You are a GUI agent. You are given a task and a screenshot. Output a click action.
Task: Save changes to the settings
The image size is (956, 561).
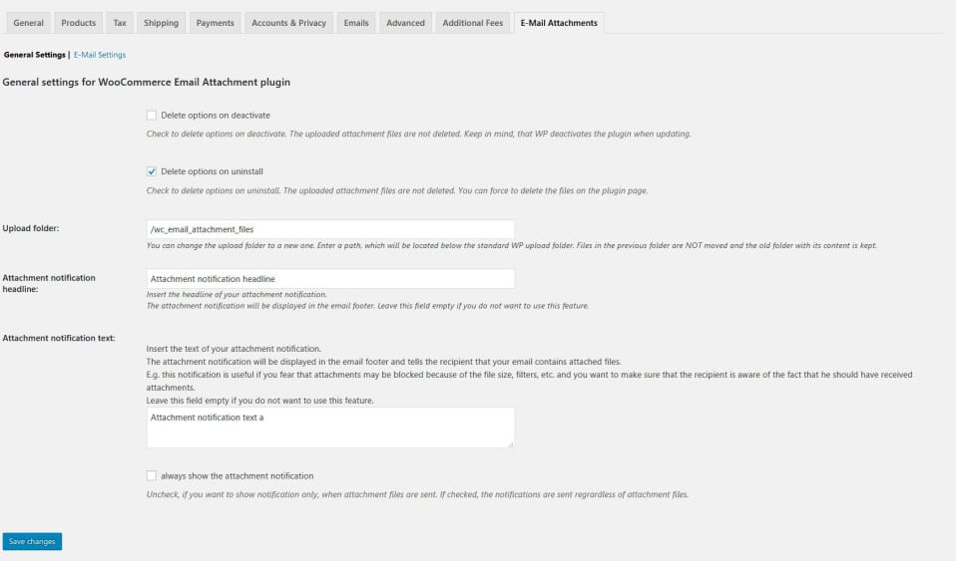[32, 541]
